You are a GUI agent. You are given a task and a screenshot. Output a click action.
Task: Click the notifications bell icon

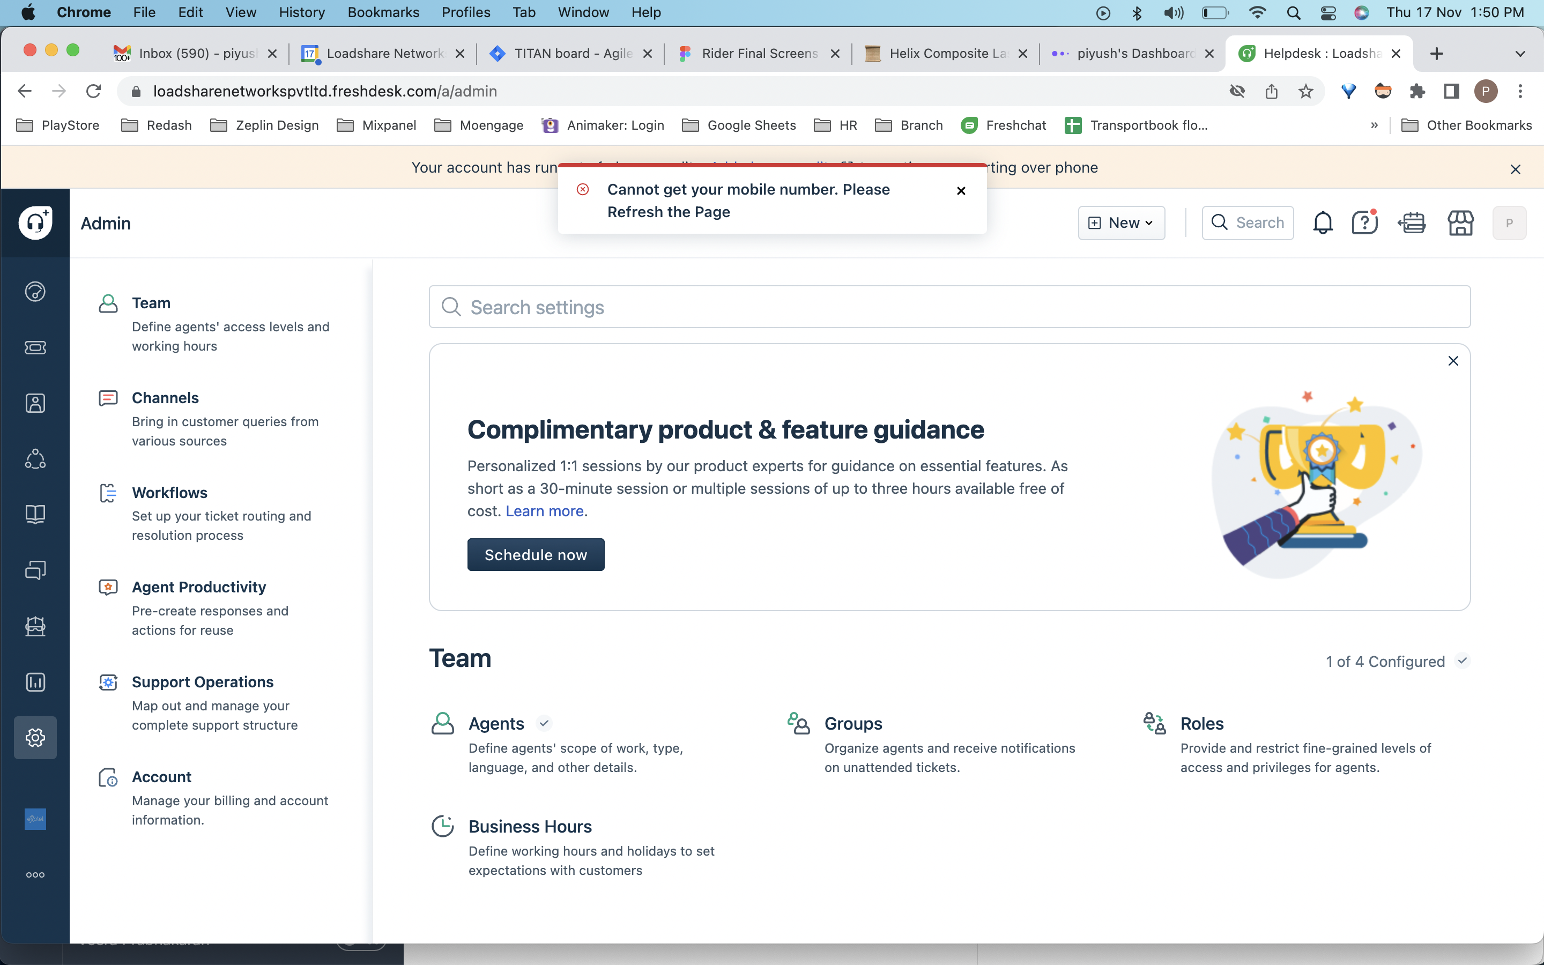[1323, 222]
